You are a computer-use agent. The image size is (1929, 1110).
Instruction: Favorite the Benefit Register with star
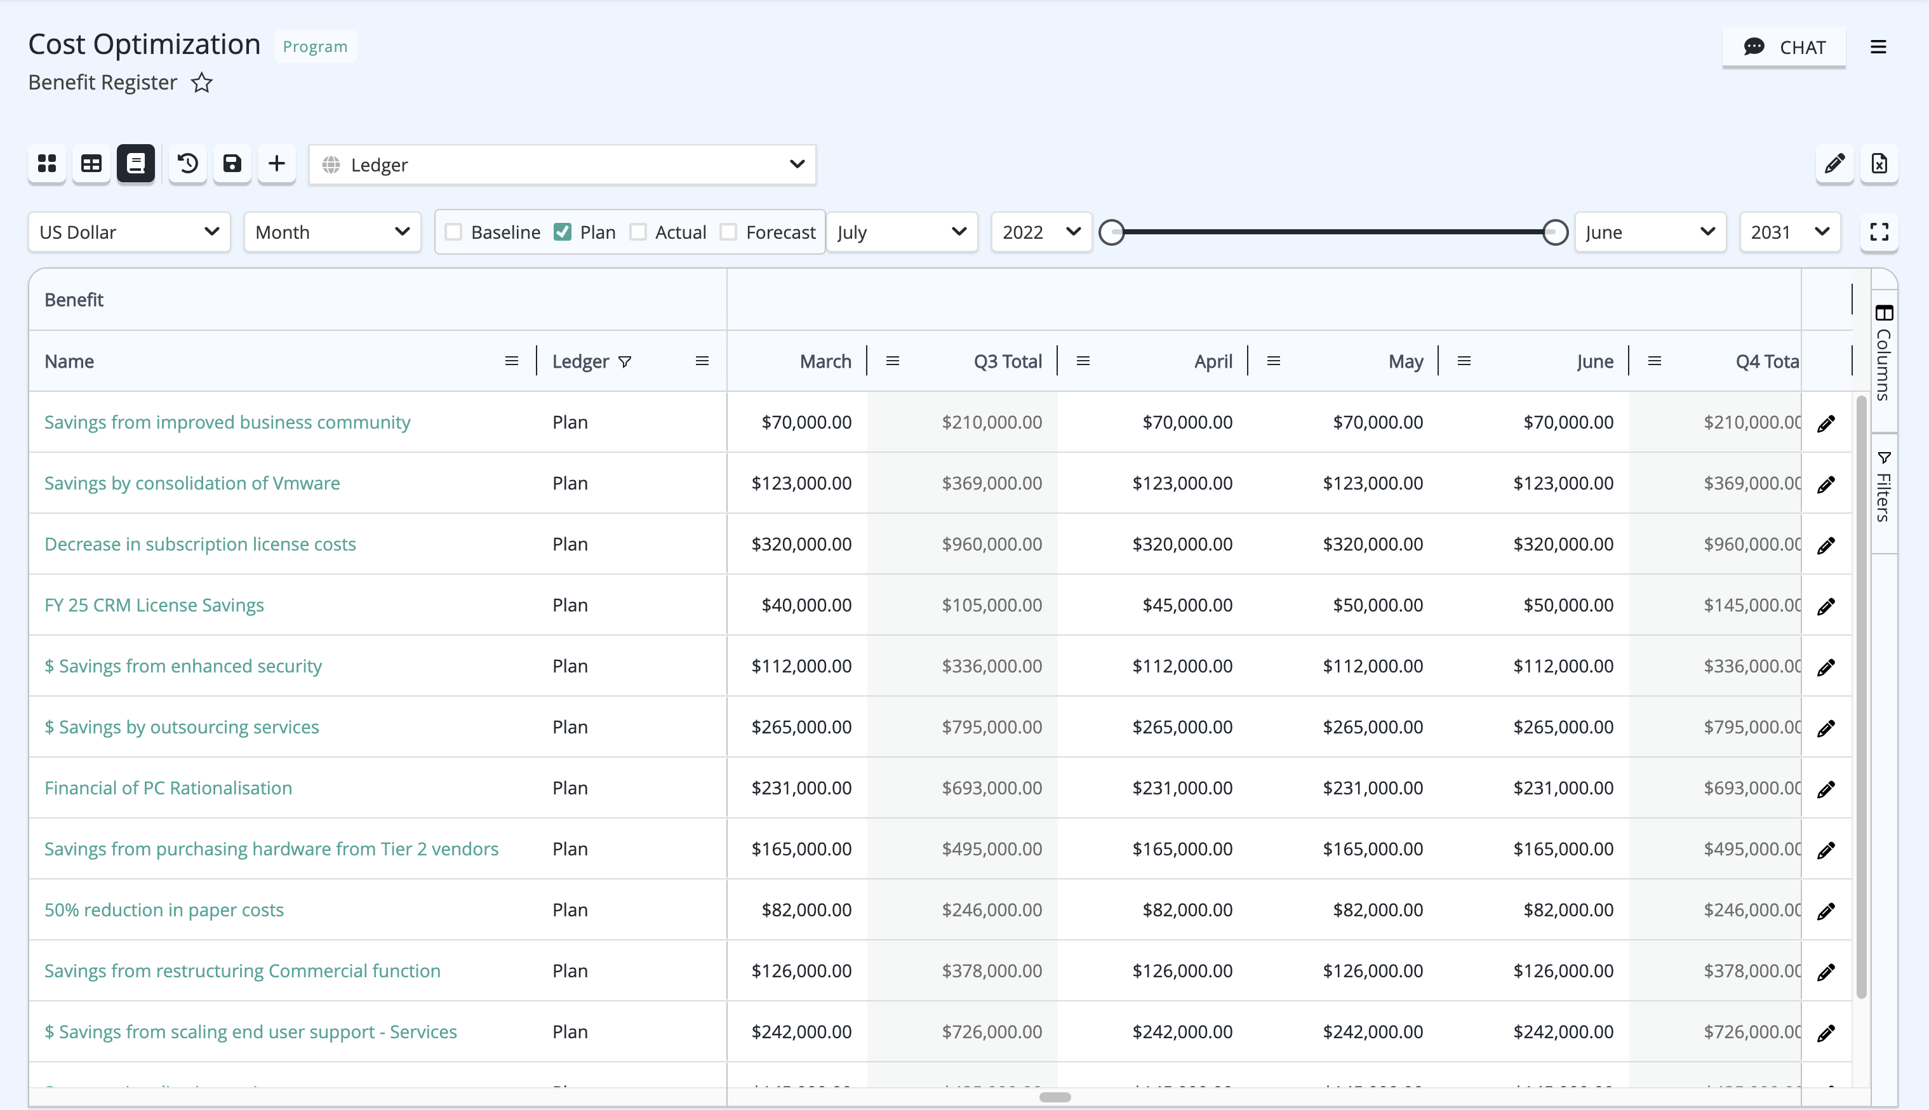tap(201, 83)
